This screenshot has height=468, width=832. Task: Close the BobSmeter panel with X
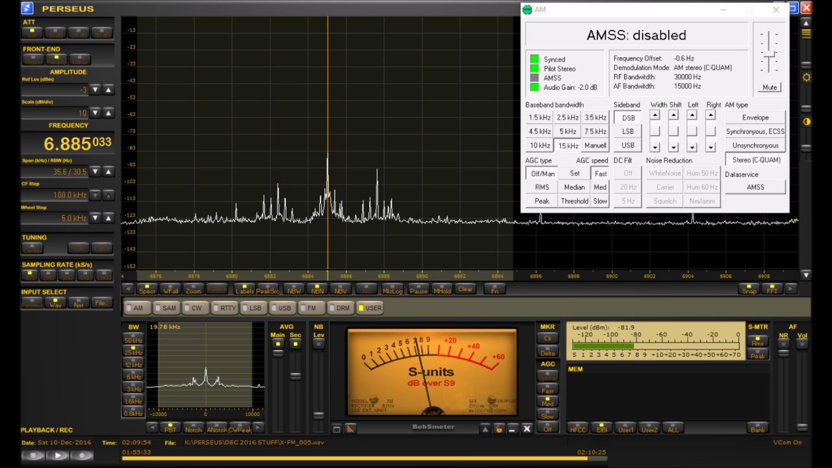[527, 429]
